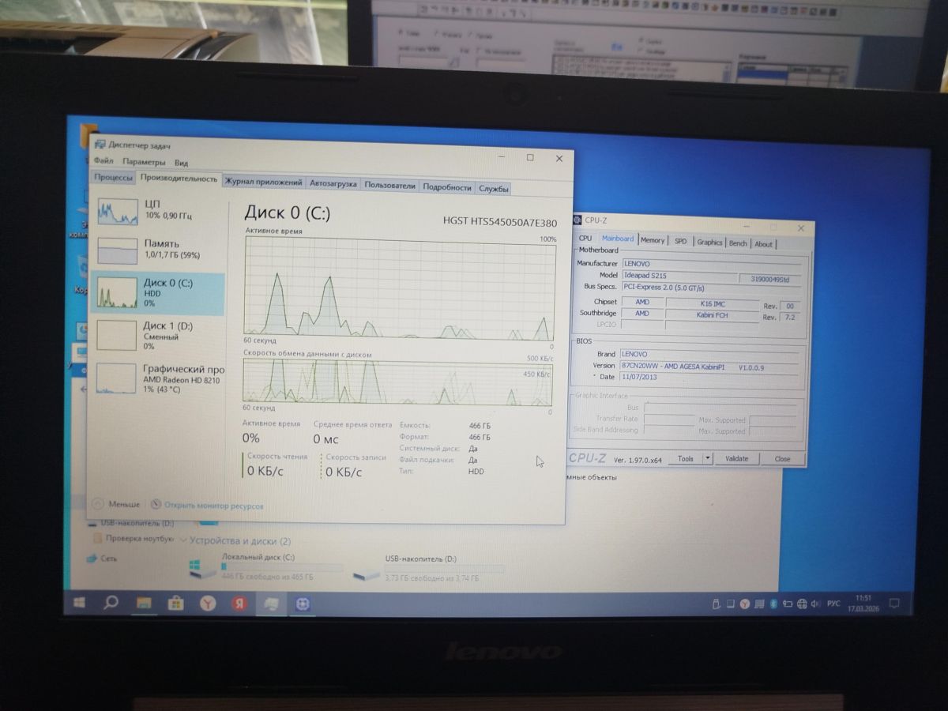The image size is (948, 711).
Task: Open the action center notification icon
Action: tap(894, 604)
